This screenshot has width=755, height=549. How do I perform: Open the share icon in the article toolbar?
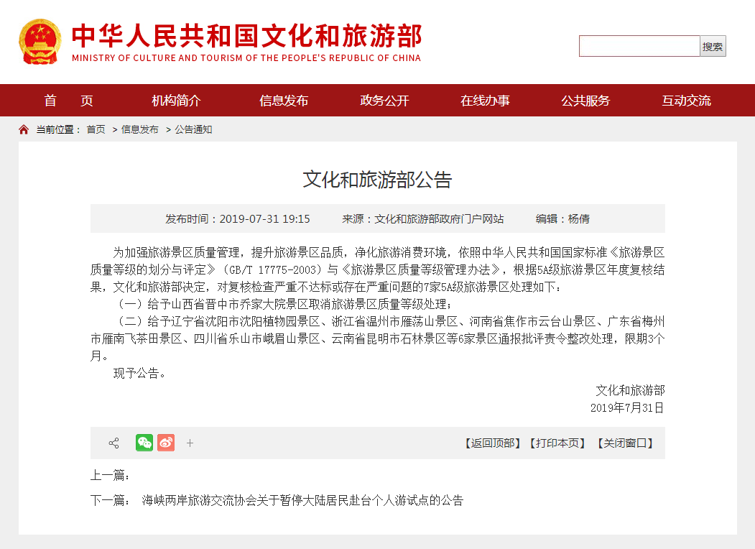pyautogui.click(x=114, y=443)
